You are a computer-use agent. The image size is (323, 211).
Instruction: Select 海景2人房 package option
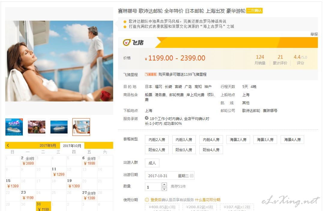pos(238,140)
